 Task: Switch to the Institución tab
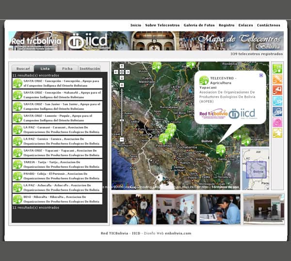90,68
